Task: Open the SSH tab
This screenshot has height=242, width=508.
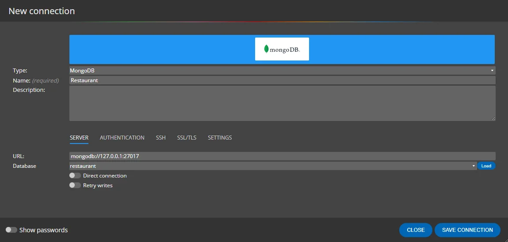Action: pyautogui.click(x=160, y=137)
